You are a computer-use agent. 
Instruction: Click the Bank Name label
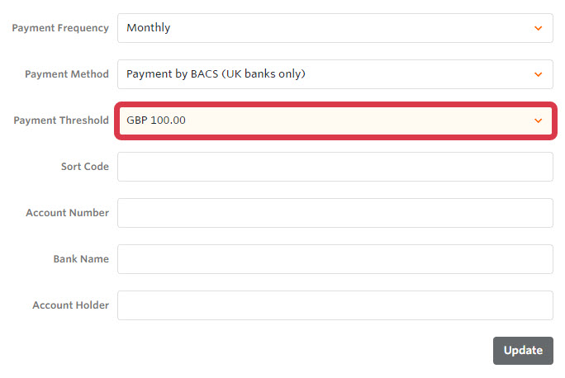point(82,259)
